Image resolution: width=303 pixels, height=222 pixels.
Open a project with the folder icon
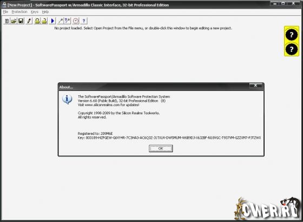click(14, 21)
